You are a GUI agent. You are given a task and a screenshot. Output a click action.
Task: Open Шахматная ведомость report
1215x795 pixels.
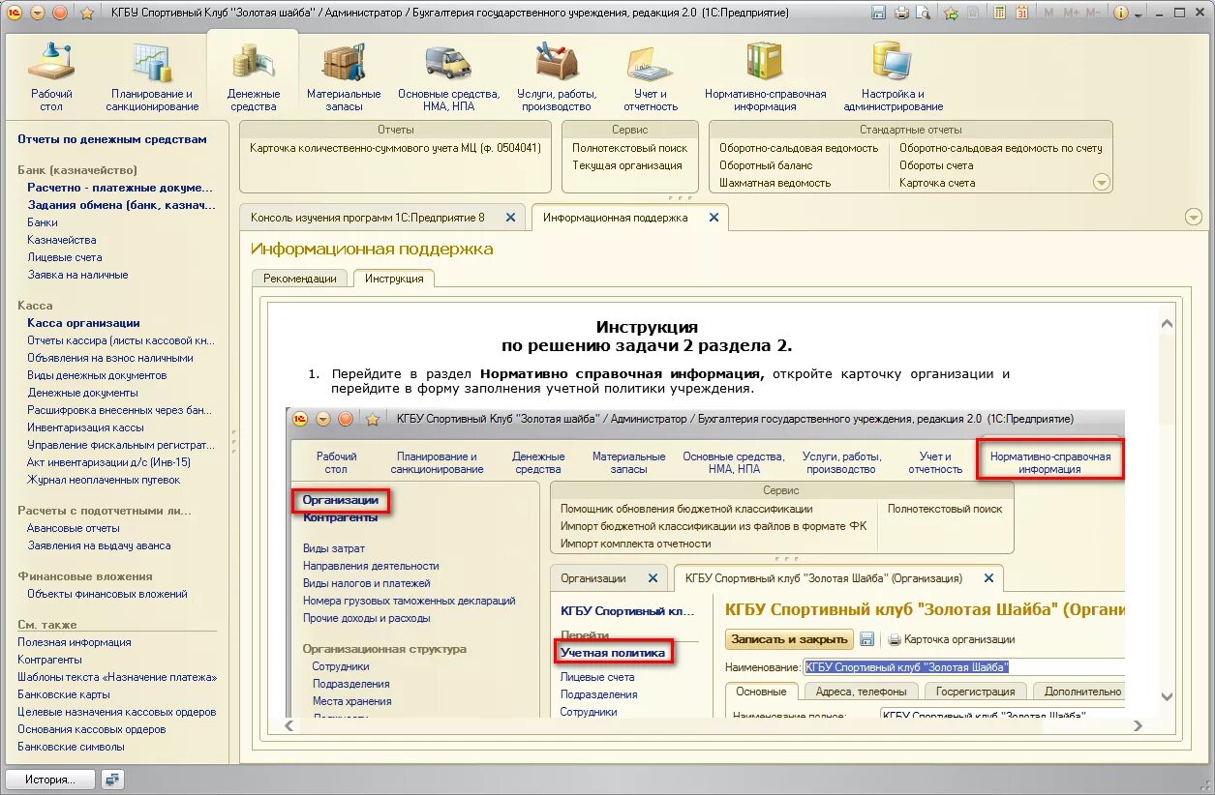coord(775,183)
